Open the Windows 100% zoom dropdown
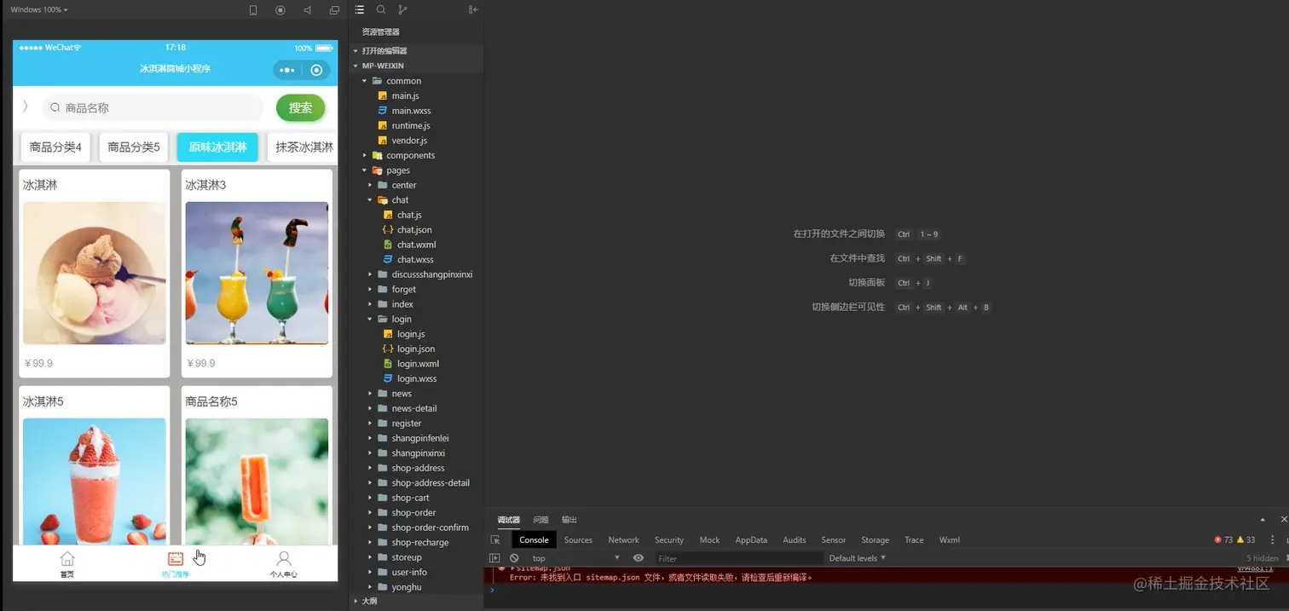1289x611 pixels. [x=39, y=9]
